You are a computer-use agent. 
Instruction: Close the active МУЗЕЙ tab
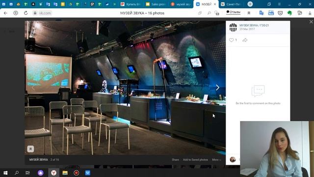pyautogui.click(x=215, y=4)
